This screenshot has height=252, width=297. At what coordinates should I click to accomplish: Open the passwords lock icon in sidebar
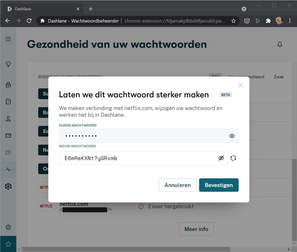[8, 85]
